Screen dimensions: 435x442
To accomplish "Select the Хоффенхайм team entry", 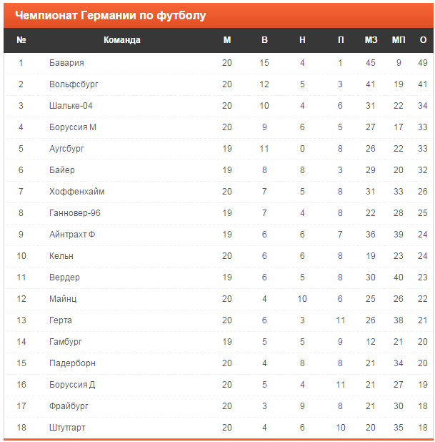I will [x=77, y=192].
